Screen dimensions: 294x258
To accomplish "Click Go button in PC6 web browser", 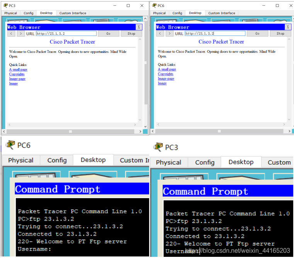I will pyautogui.click(x=257, y=34).
